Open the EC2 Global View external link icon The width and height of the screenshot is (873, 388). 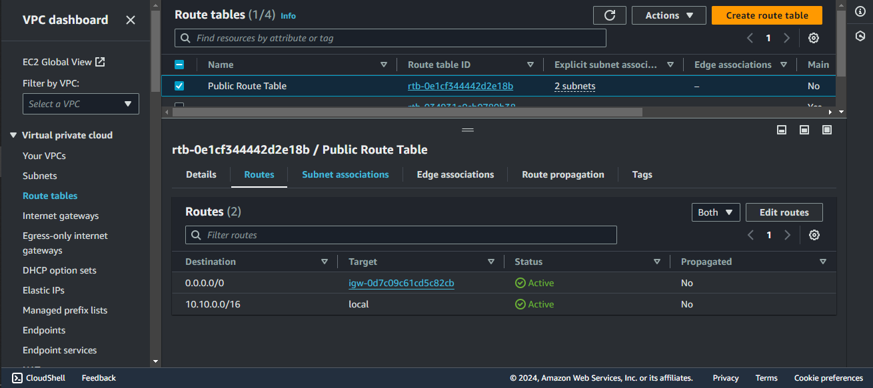pos(100,62)
